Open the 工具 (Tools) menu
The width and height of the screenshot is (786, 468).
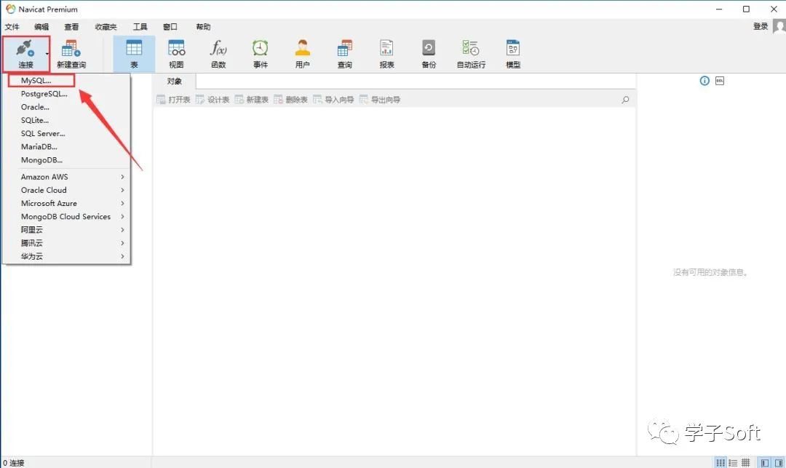(140, 27)
